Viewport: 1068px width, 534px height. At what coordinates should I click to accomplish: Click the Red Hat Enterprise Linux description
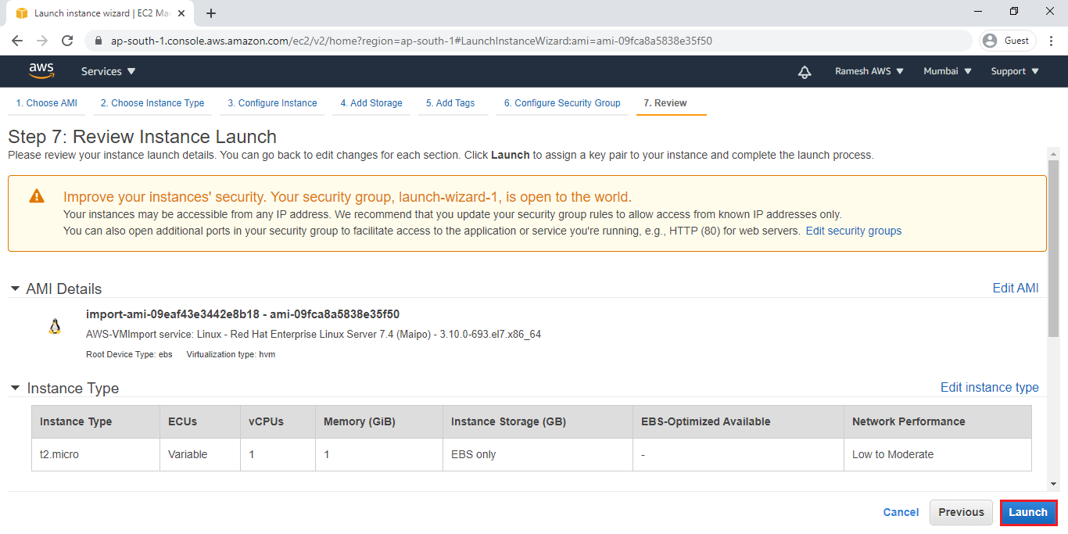click(x=314, y=335)
